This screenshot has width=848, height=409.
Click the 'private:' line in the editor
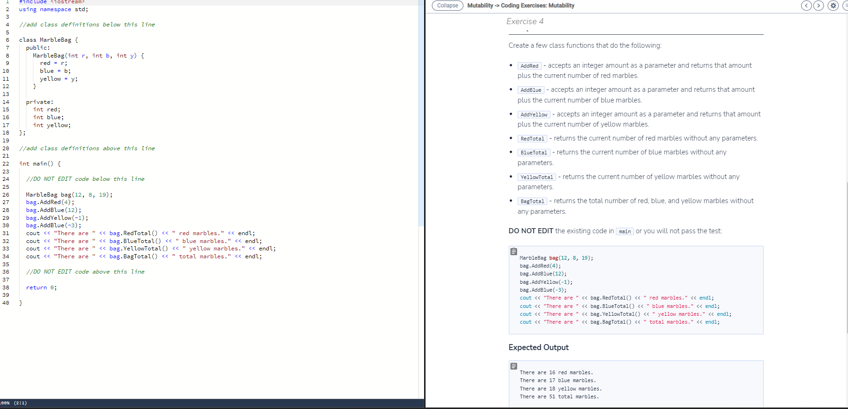[x=39, y=102]
